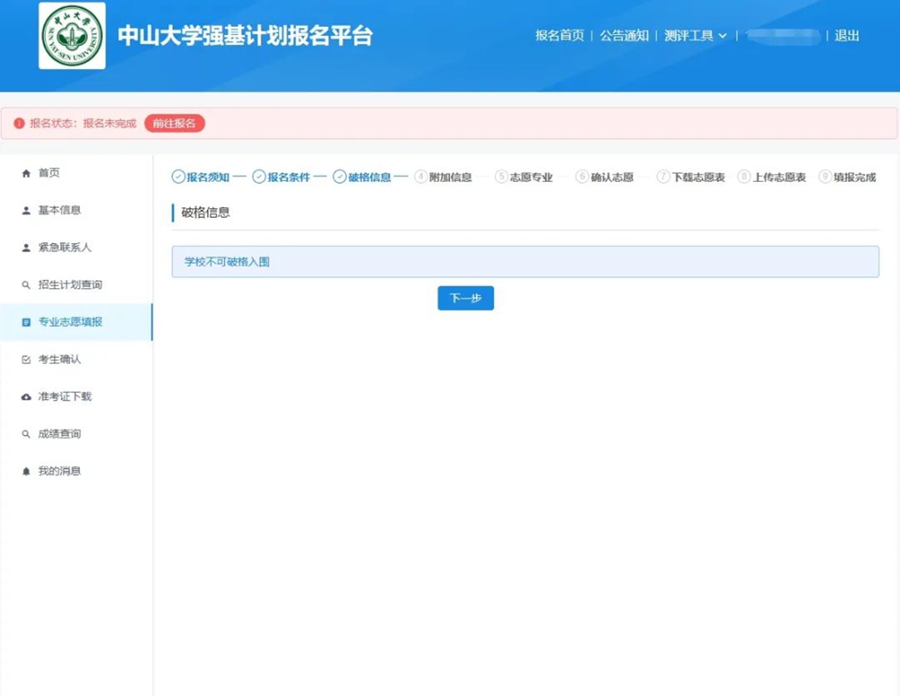The image size is (900, 696).
Task: Click the cloud download icon beside 准考证下载
Action: 26,397
